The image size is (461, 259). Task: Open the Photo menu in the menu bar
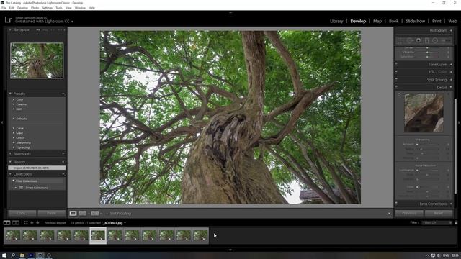[35, 8]
